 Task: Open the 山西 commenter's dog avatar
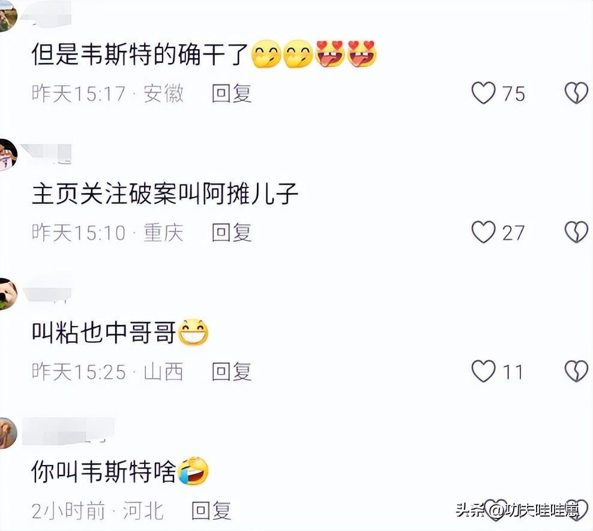click(x=8, y=294)
